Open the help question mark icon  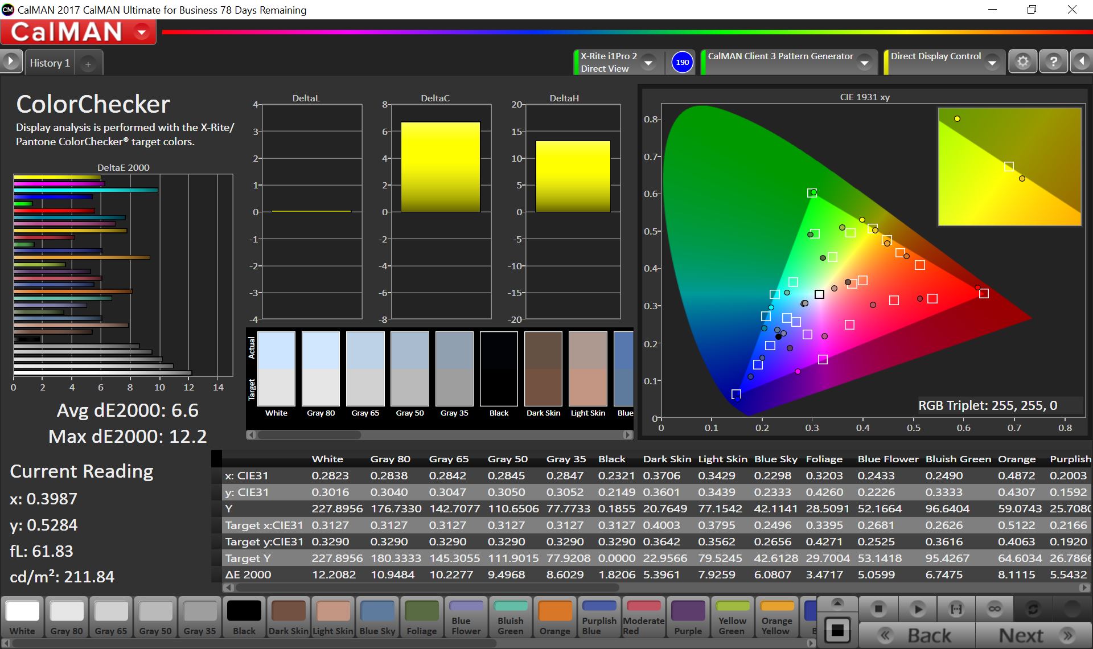1053,61
